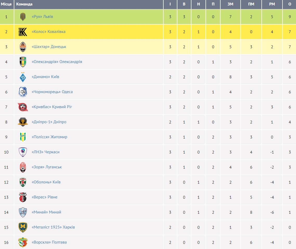Click the Vorskla Poltava club logo
Screen dimensions: 296x249
pyautogui.click(x=23, y=243)
